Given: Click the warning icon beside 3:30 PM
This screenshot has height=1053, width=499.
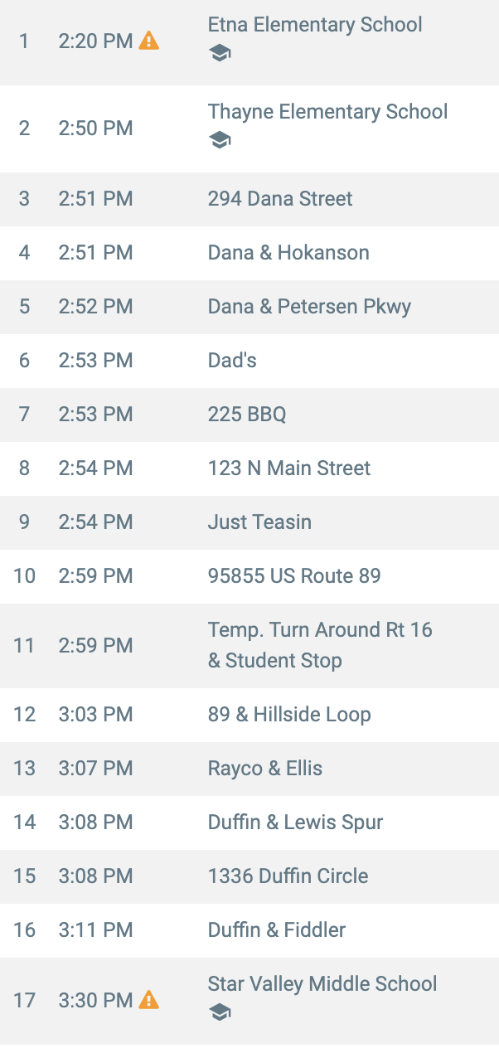Looking at the screenshot, I should coord(149,999).
